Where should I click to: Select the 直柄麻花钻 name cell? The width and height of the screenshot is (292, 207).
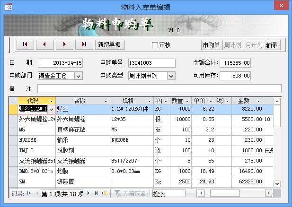pyautogui.click(x=83, y=130)
